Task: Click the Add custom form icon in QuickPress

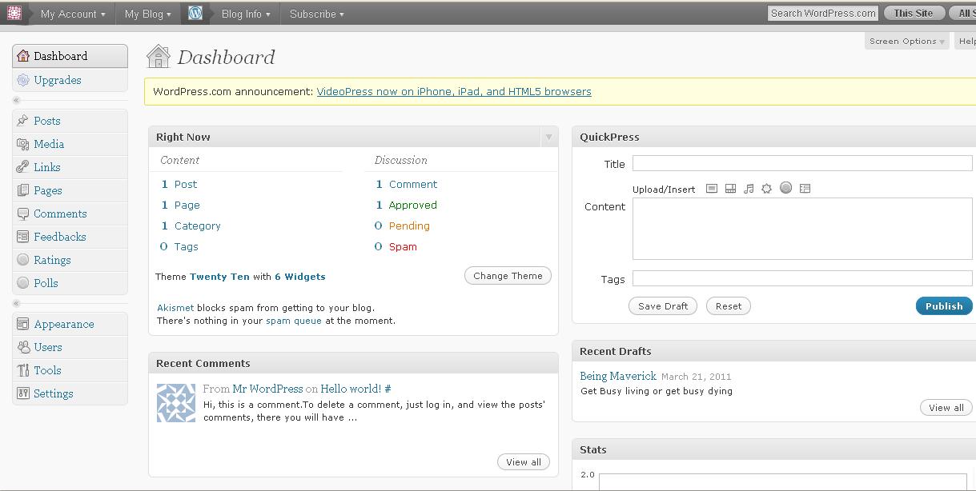Action: (805, 189)
